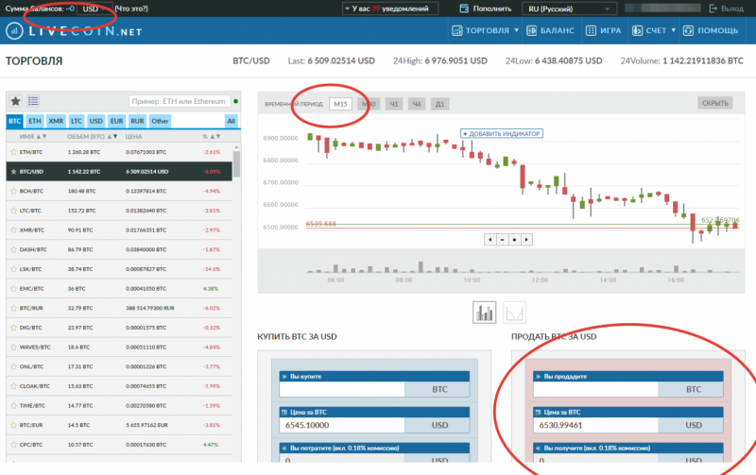Select the TIME/BTC pair row
The width and height of the screenshot is (756, 475).
pos(119,406)
